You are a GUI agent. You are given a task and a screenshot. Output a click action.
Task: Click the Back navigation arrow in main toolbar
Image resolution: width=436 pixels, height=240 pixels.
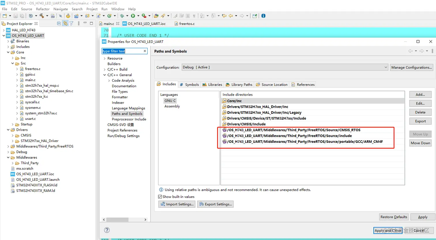click(231, 16)
